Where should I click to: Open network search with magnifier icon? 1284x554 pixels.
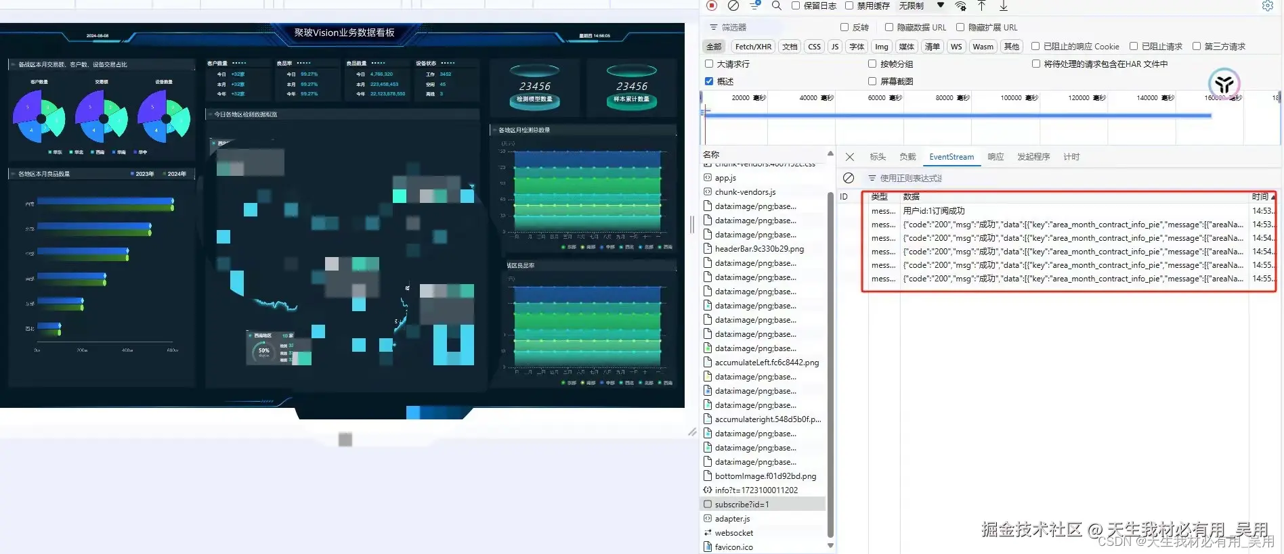tap(777, 6)
